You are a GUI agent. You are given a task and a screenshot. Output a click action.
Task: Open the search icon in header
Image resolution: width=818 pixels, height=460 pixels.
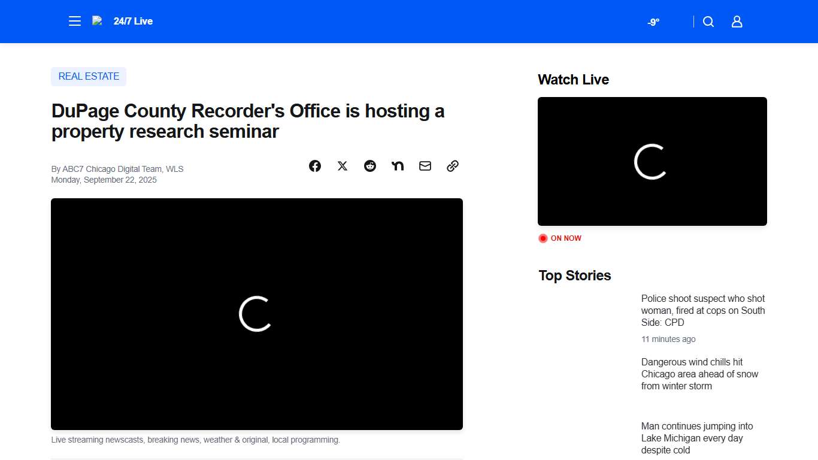[708, 22]
